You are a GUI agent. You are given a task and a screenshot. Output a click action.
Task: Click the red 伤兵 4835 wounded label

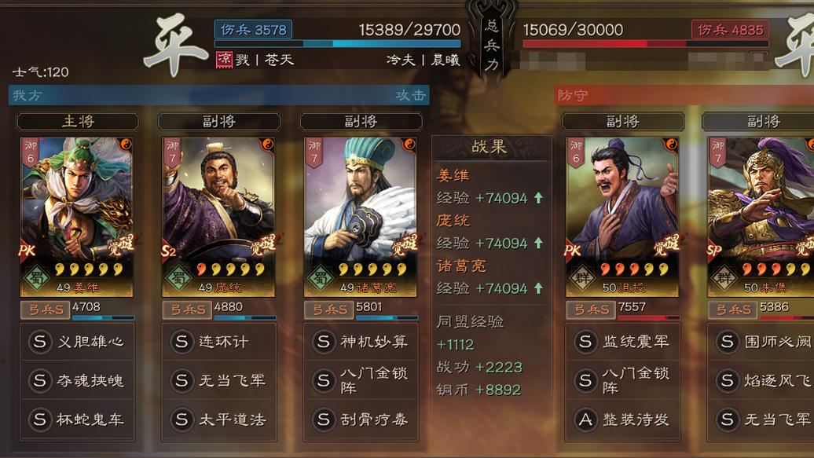(730, 30)
